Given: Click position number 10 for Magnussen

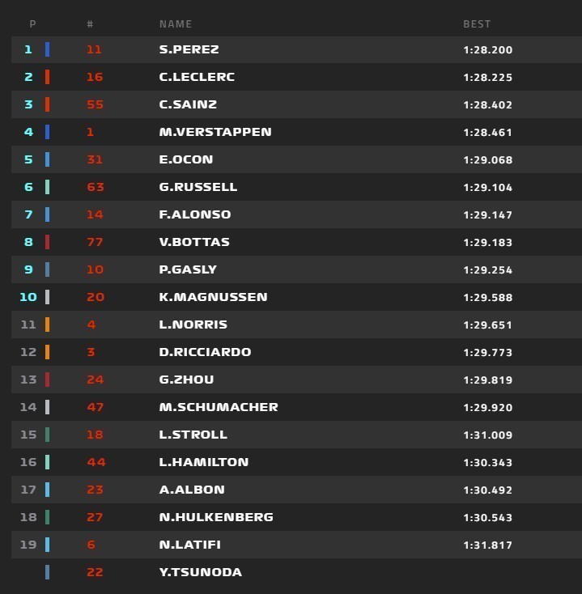Looking at the screenshot, I should (28, 297).
